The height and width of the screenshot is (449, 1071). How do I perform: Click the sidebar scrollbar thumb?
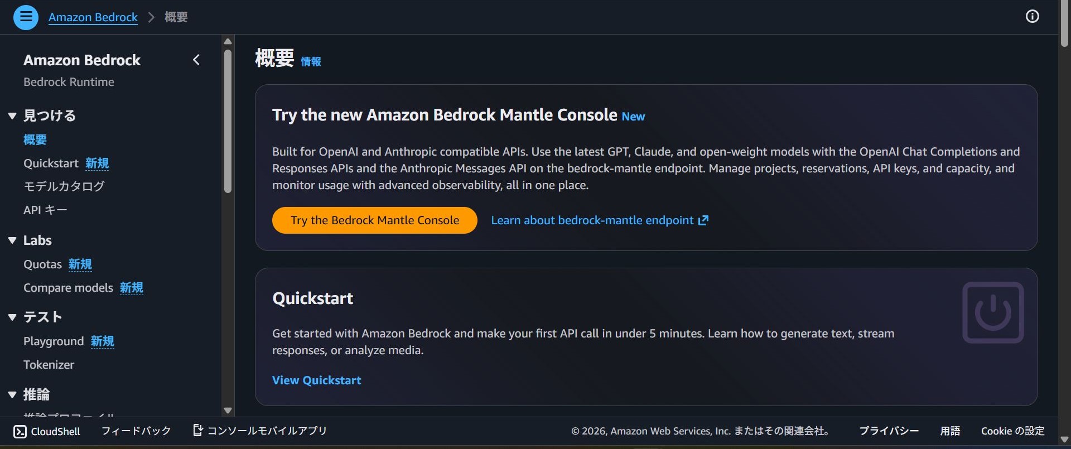228,121
